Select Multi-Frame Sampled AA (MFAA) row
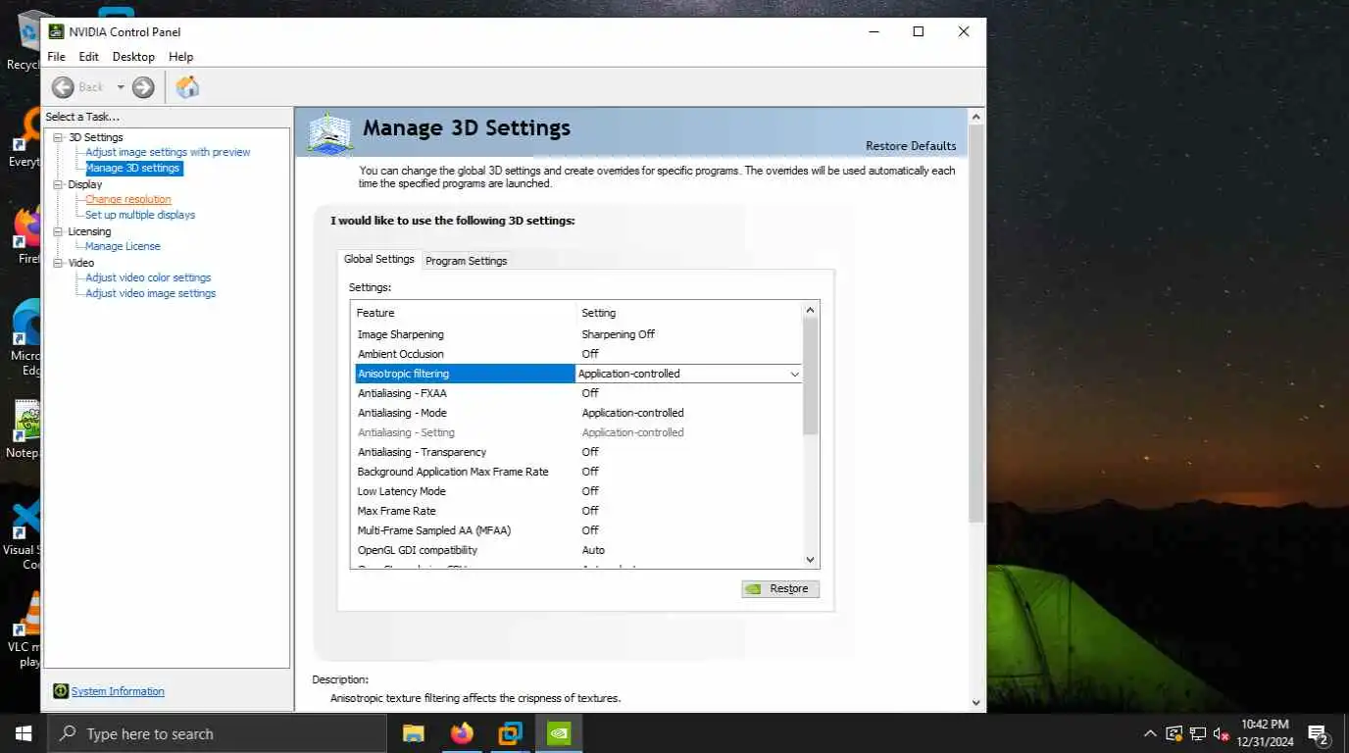Image resolution: width=1349 pixels, height=753 pixels. pyautogui.click(x=577, y=530)
